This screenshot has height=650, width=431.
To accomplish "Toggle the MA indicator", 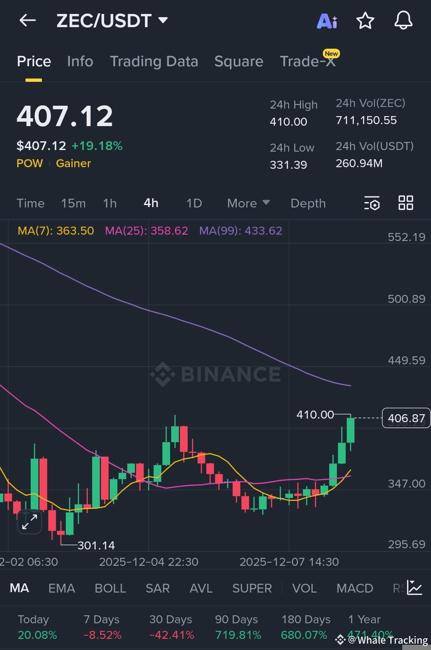I will pos(19,588).
